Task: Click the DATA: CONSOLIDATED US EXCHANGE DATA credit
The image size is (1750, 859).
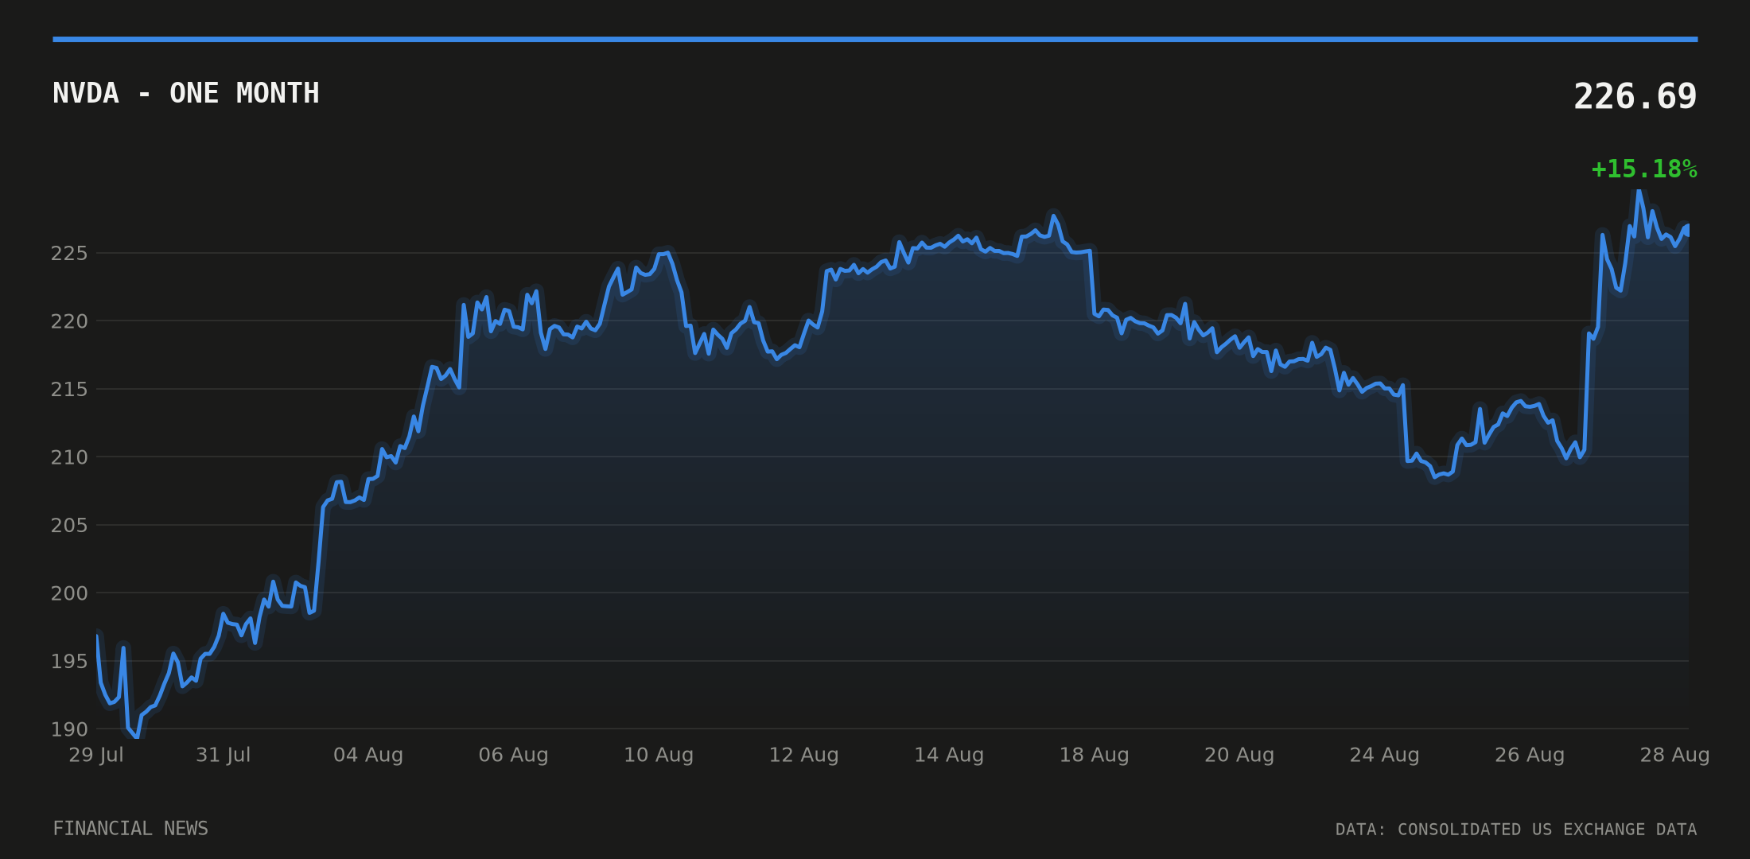Action: click(1516, 830)
